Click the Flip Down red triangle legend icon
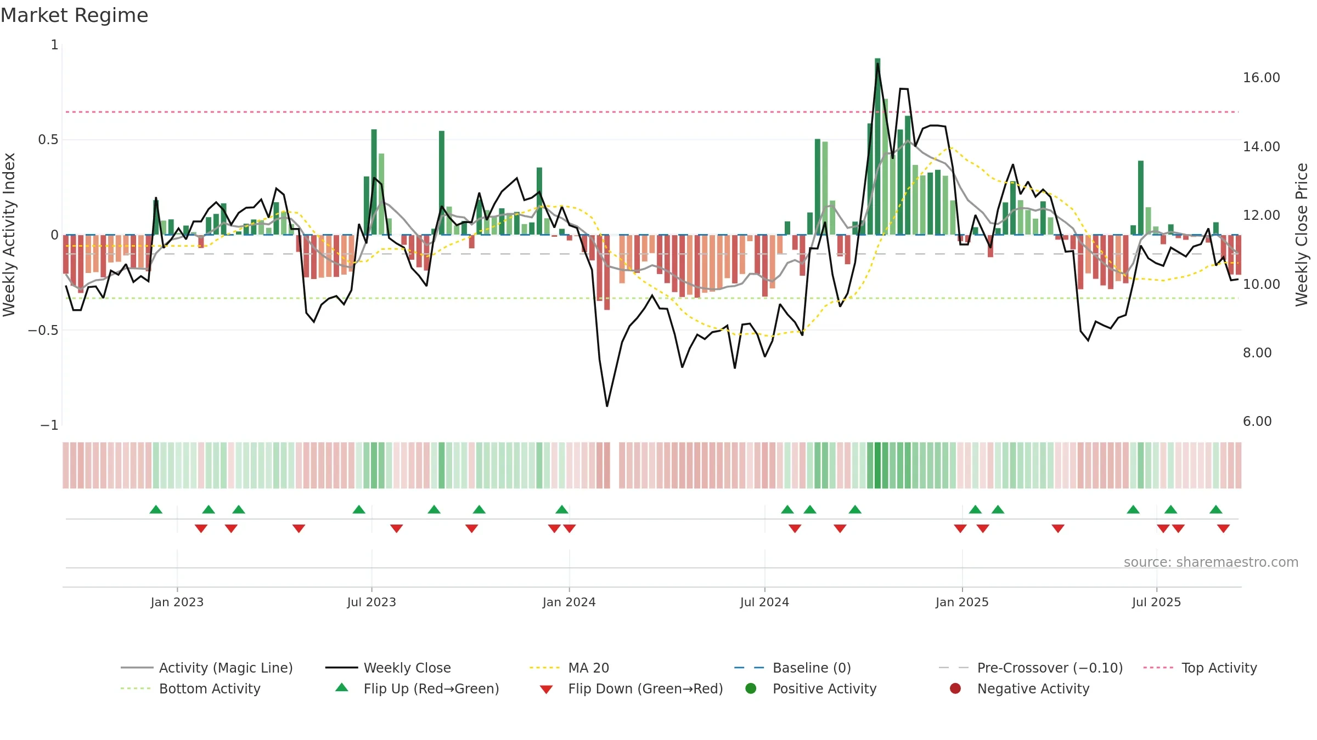This screenshot has height=740, width=1317. [x=546, y=690]
